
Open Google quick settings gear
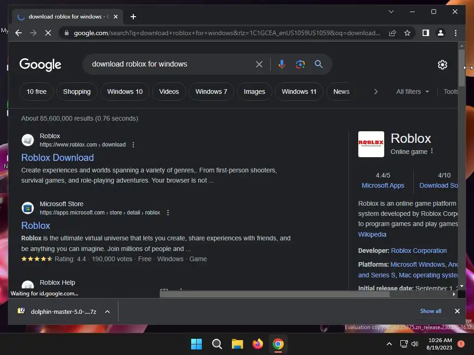(x=442, y=64)
